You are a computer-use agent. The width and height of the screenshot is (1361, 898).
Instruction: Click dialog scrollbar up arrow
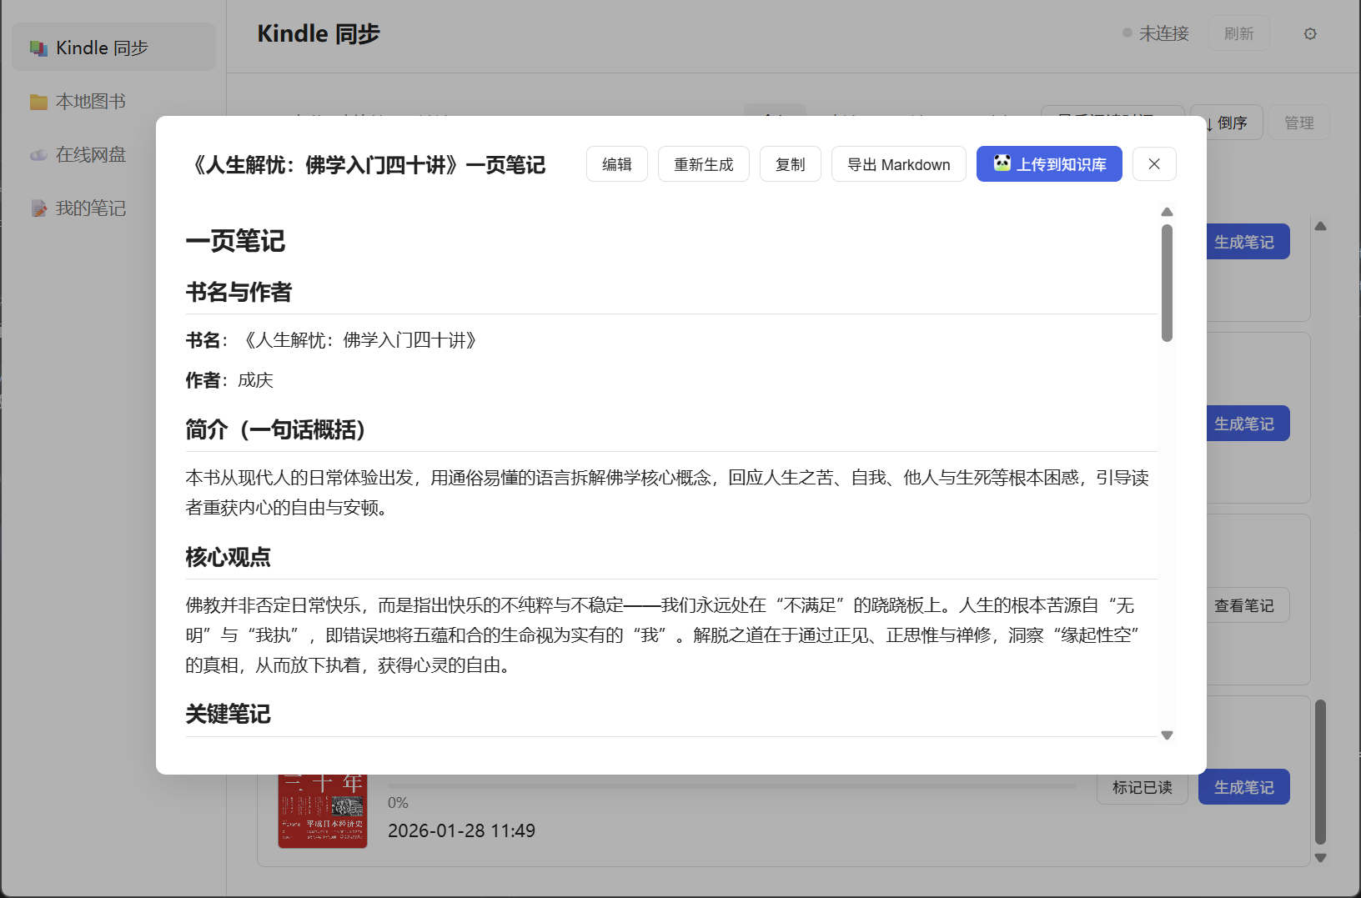pos(1168,212)
